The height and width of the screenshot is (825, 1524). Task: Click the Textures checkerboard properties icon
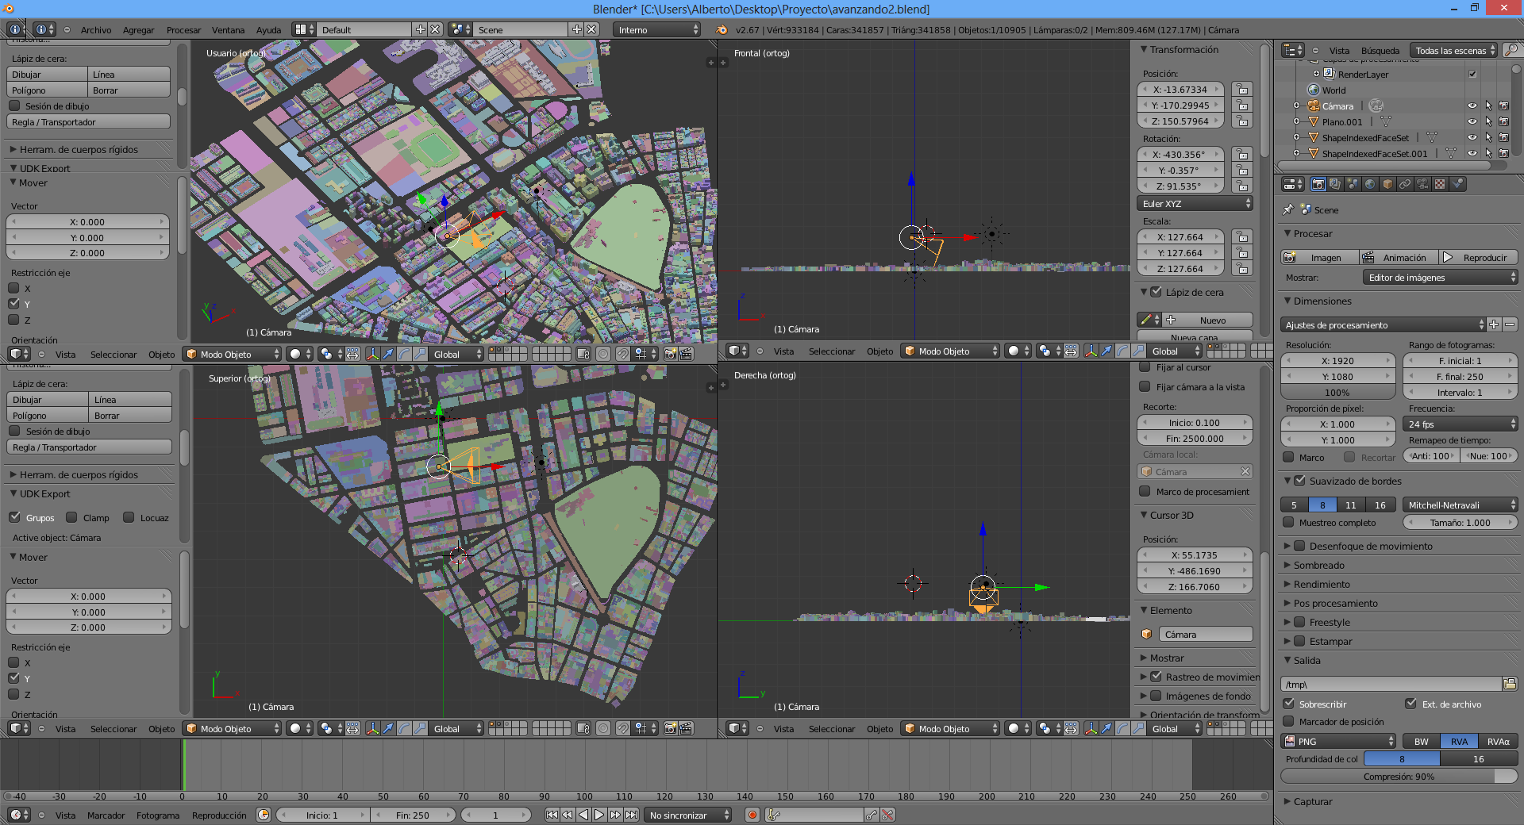pos(1440,184)
